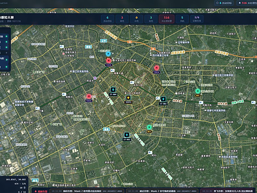Open the 逼近告警 Mavic 2 alert item
The width and height of the screenshot is (257, 193).
point(162,191)
